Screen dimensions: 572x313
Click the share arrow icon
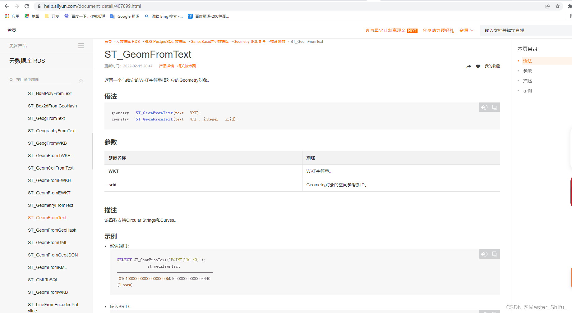click(469, 66)
